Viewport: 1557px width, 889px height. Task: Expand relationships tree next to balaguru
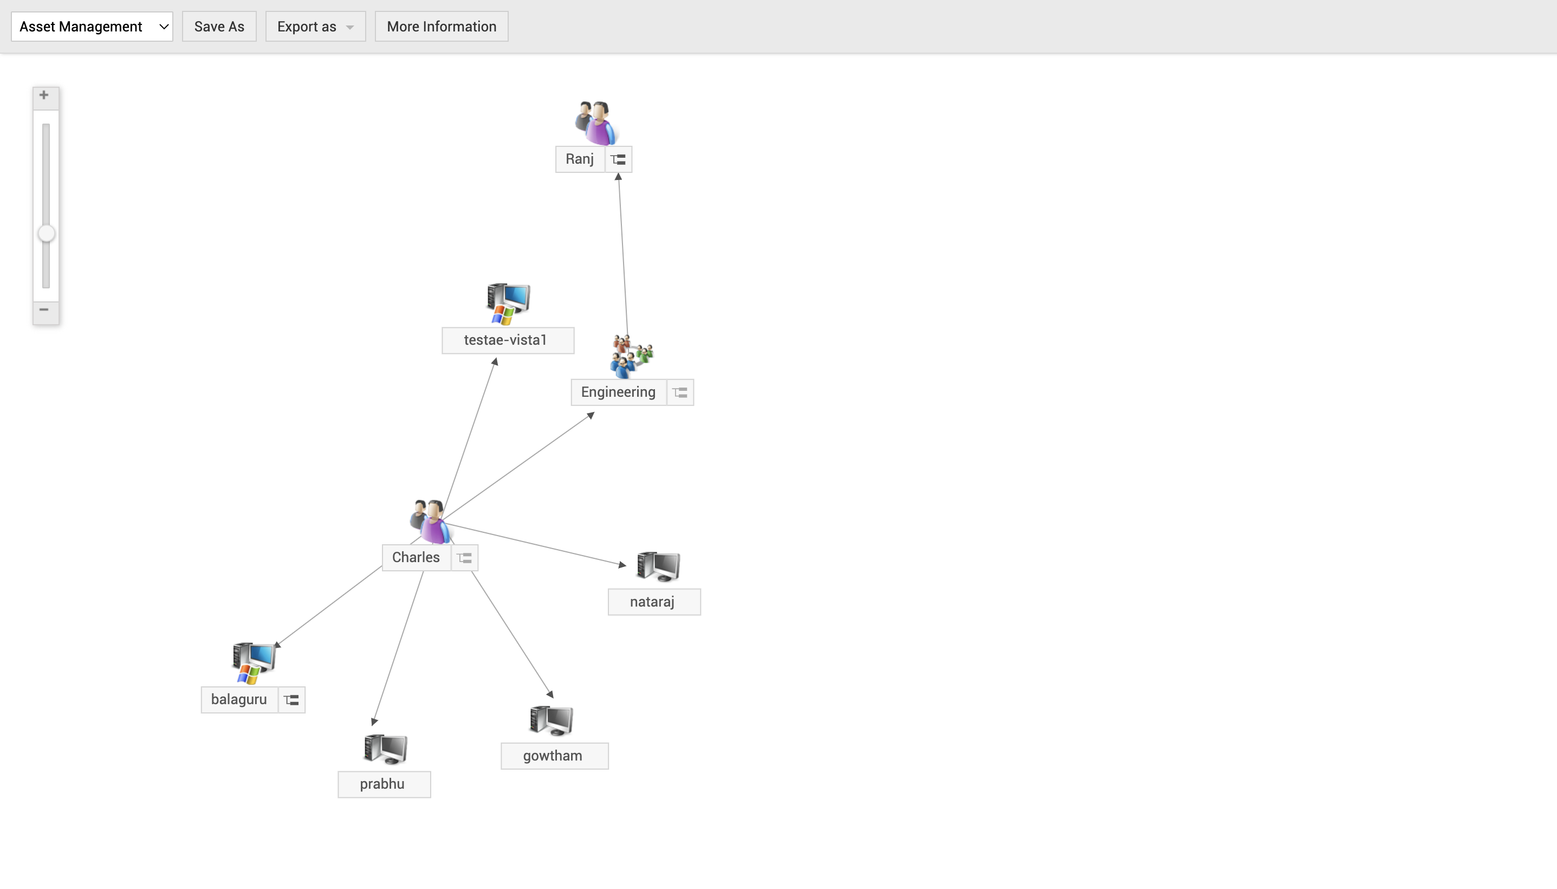click(x=291, y=700)
